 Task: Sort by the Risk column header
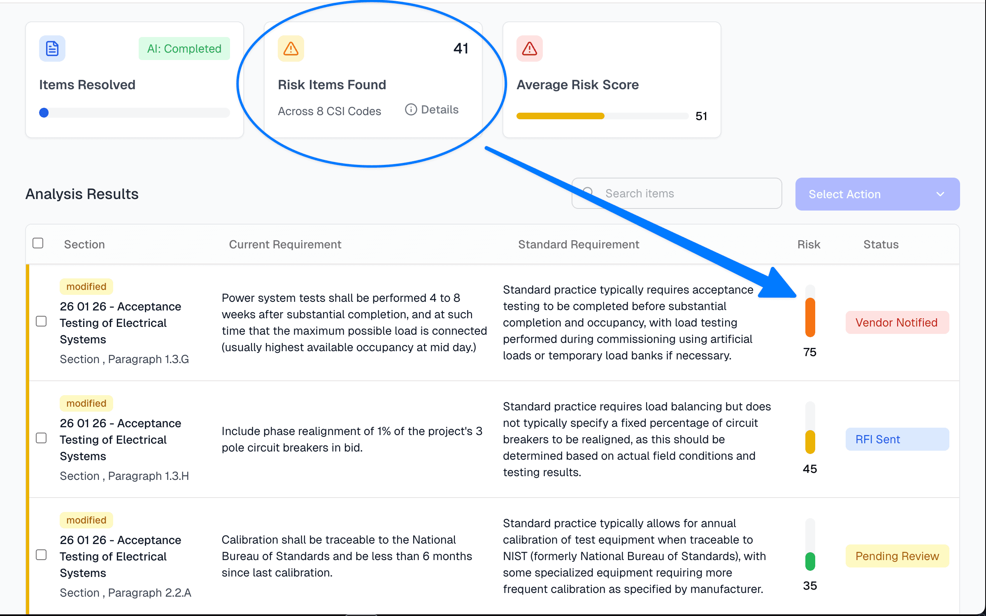pyautogui.click(x=808, y=244)
